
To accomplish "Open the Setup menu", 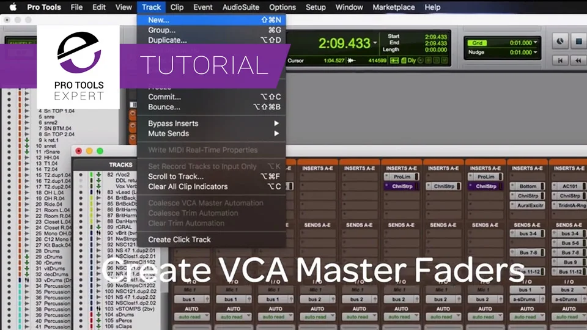I will pos(316,7).
